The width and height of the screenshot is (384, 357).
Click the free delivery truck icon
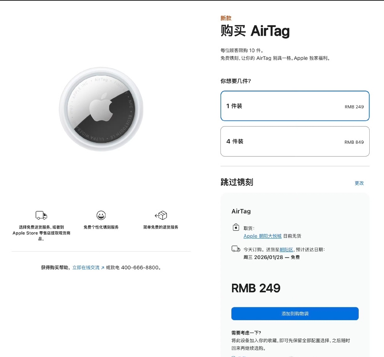pos(41,215)
